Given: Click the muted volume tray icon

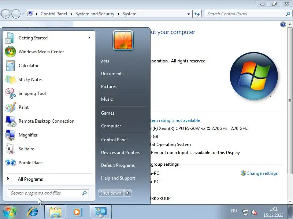Looking at the screenshot, I should click(254, 212).
